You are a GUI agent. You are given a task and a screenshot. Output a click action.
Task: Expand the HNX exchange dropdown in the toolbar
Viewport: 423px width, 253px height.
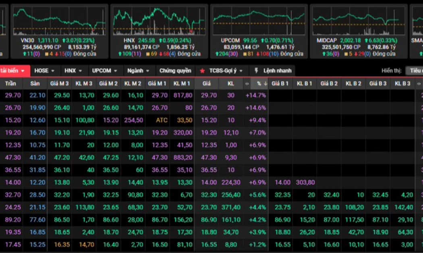[73, 71]
